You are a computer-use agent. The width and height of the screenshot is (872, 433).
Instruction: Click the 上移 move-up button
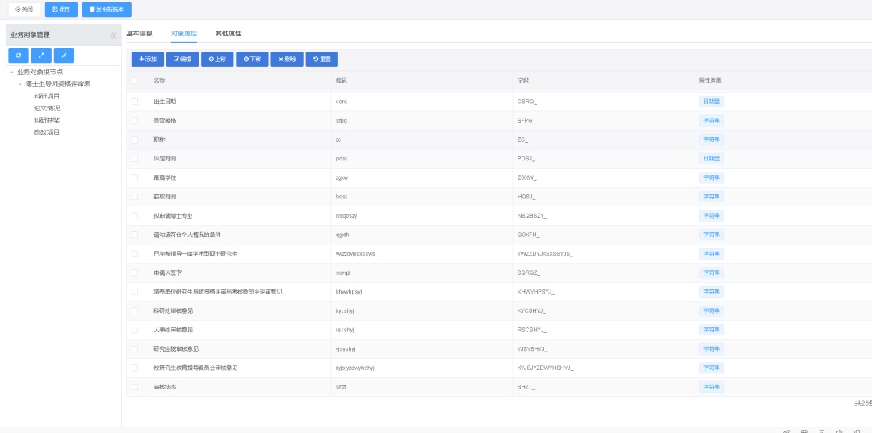tap(217, 59)
